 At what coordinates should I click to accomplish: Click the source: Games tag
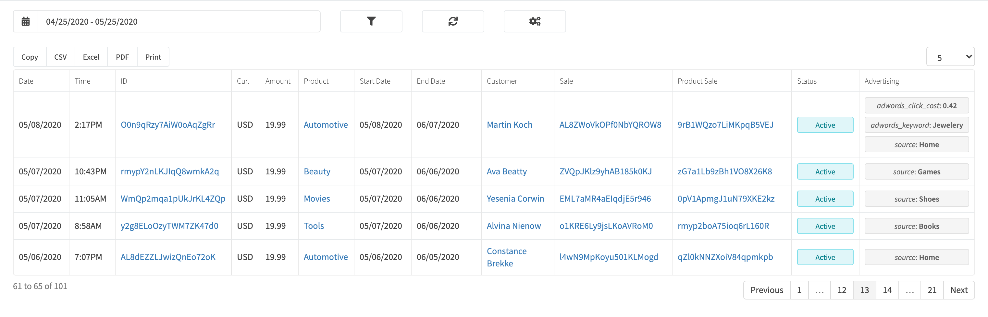pyautogui.click(x=917, y=172)
